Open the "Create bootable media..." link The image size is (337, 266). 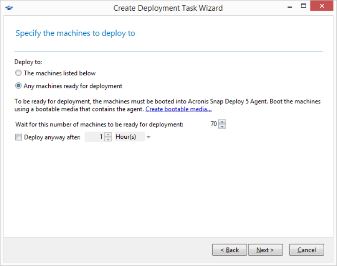point(179,109)
